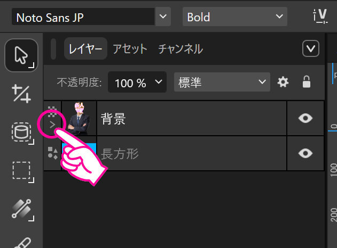
Task: Open the font family dropdown arrow
Action: point(162,17)
